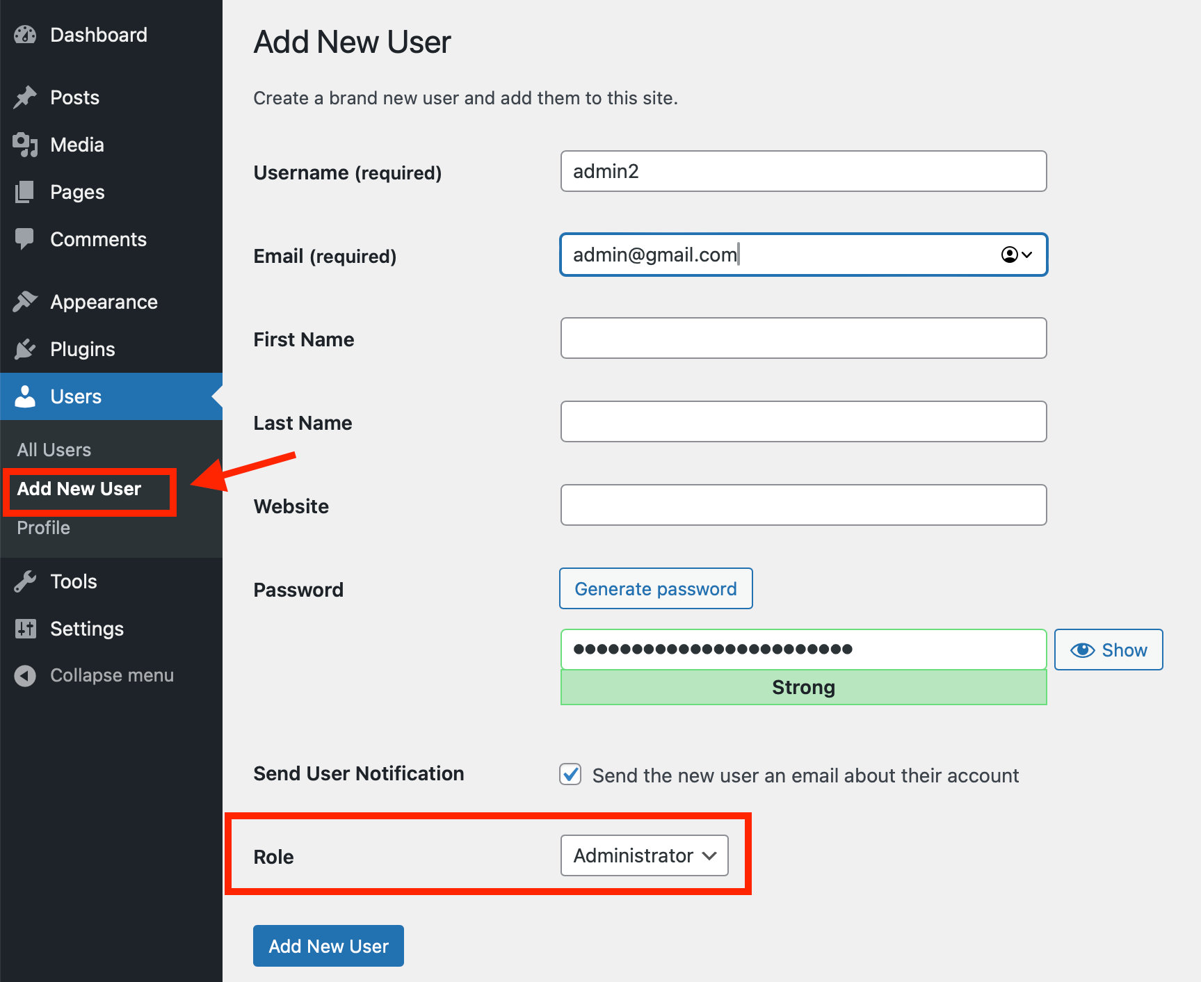Viewport: 1201px width, 982px height.
Task: Open the Dashboard via its gauge icon
Action: 25,34
